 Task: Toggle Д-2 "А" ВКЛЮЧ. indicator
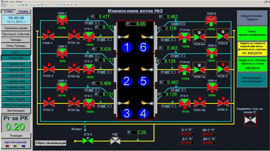(x=187, y=134)
